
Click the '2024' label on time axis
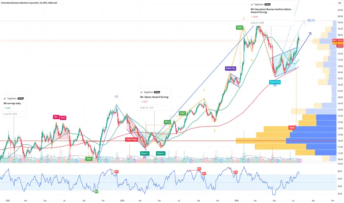pos(237,200)
